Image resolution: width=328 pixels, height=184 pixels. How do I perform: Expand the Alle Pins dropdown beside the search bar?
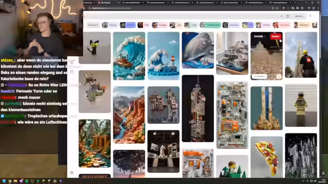(x=299, y=16)
